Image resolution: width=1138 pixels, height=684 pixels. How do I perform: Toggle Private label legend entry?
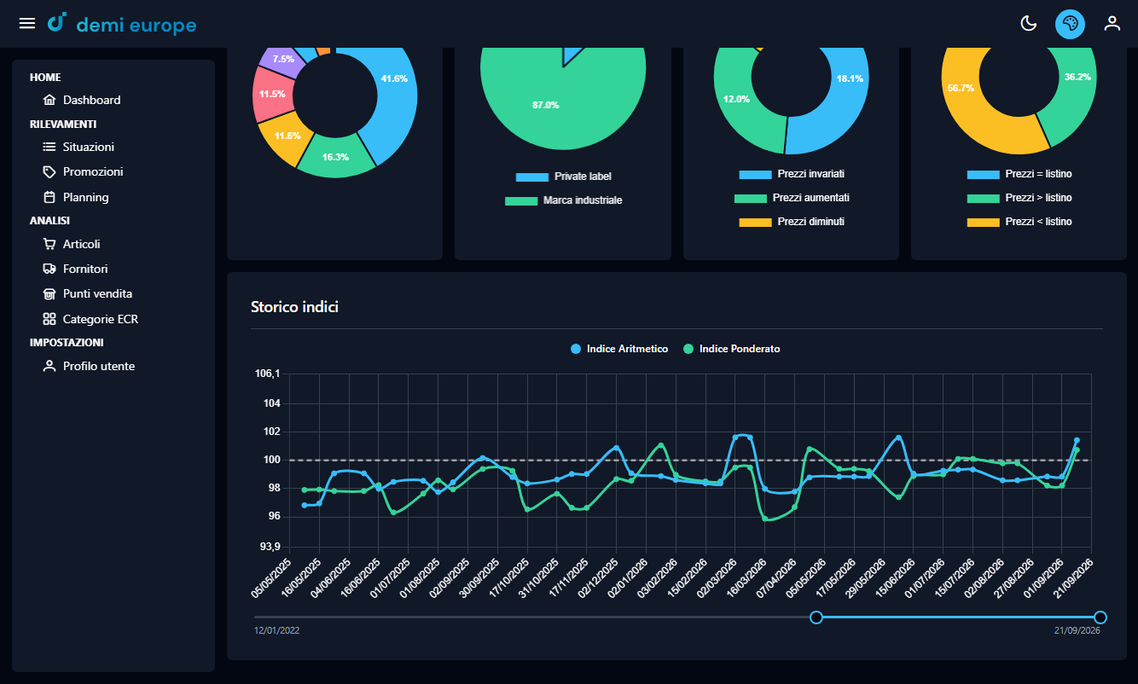point(564,177)
